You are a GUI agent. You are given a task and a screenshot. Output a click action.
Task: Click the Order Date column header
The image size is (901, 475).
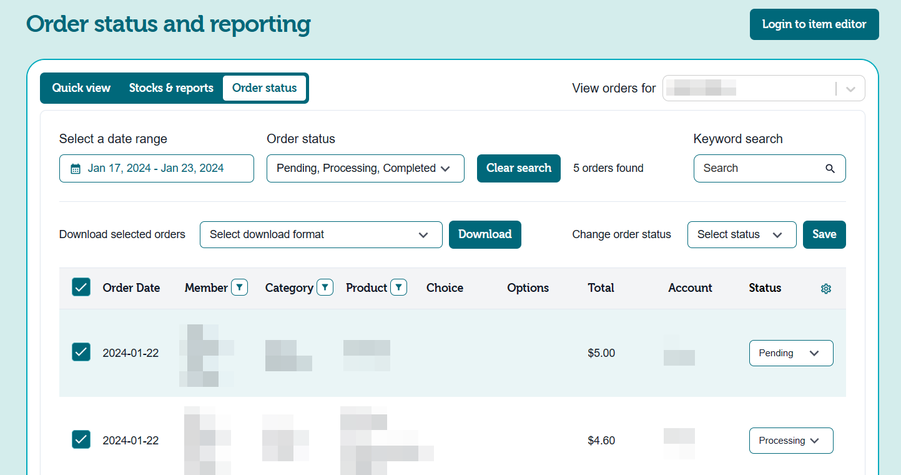tap(131, 287)
